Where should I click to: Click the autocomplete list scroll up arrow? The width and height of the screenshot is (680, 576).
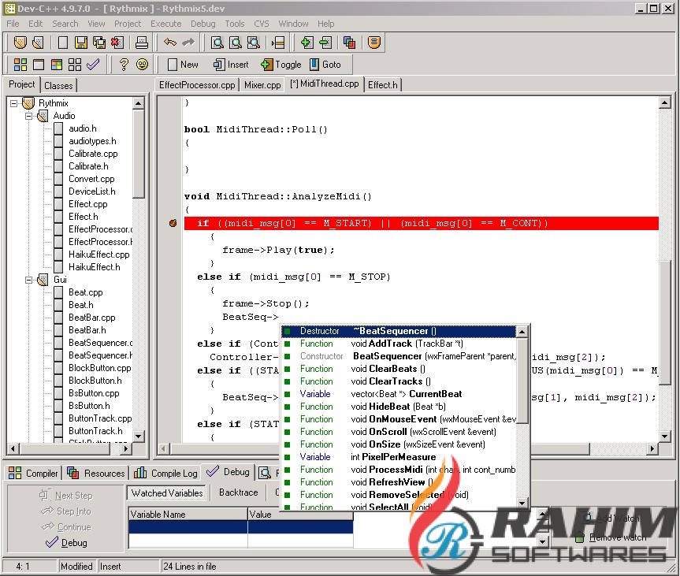coord(522,332)
